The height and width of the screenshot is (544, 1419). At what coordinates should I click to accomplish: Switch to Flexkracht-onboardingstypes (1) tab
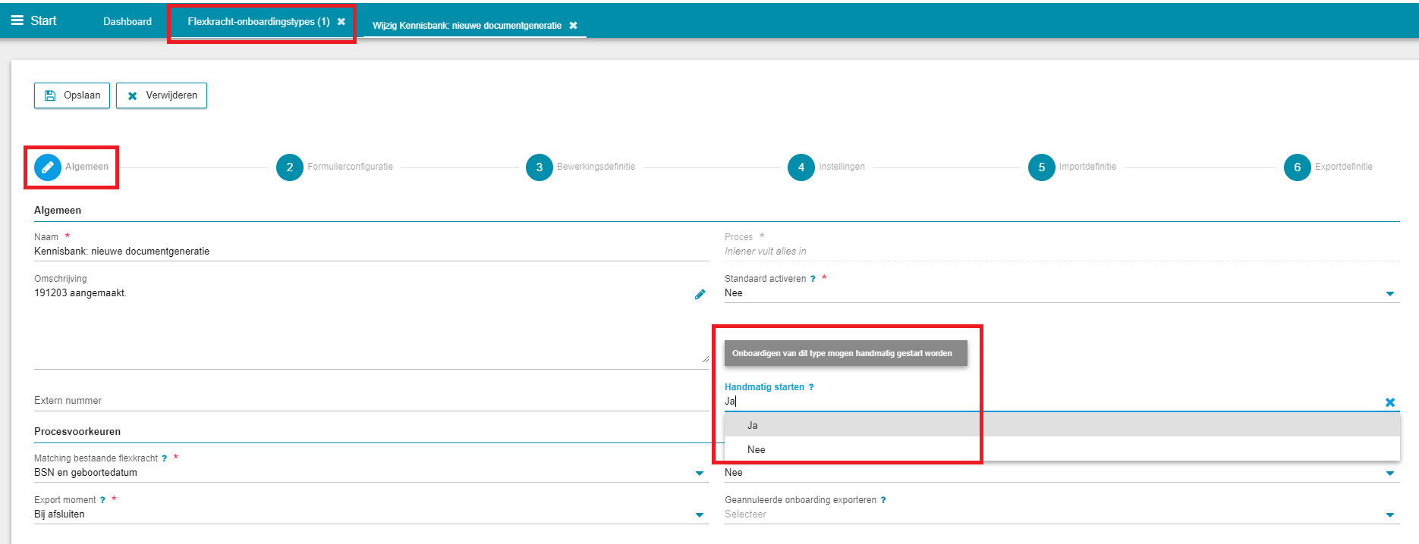[x=259, y=22]
